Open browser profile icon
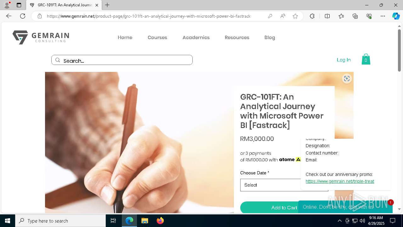The height and width of the screenshot is (227, 403). pos(7,5)
